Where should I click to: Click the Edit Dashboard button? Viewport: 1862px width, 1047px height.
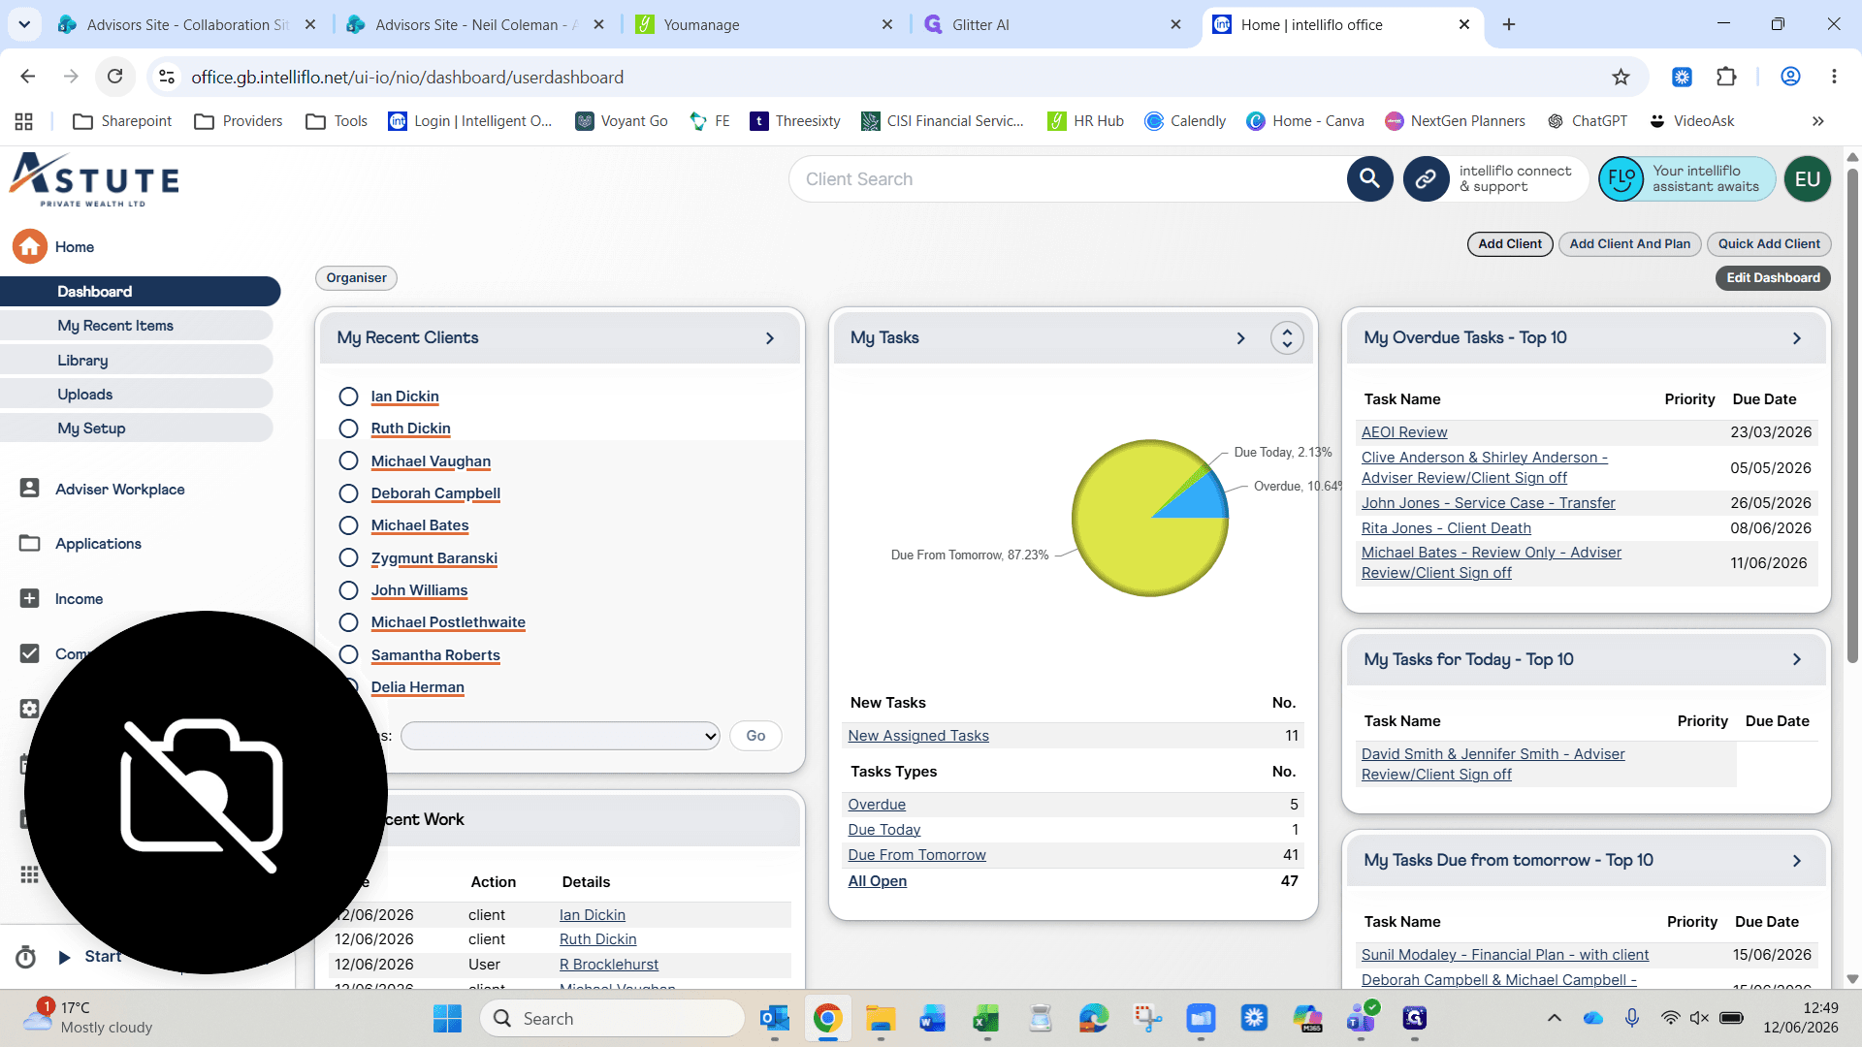[1773, 277]
